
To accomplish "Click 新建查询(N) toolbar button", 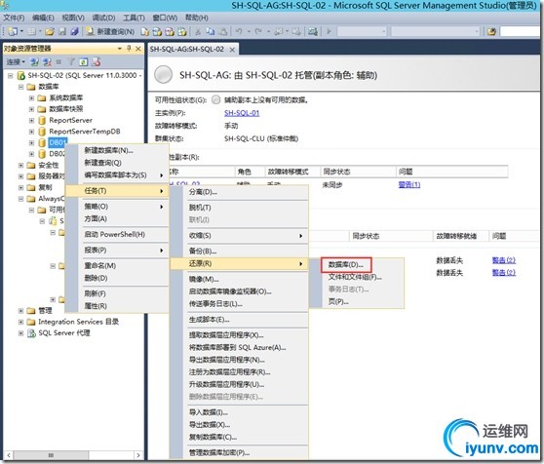I will 110,31.
